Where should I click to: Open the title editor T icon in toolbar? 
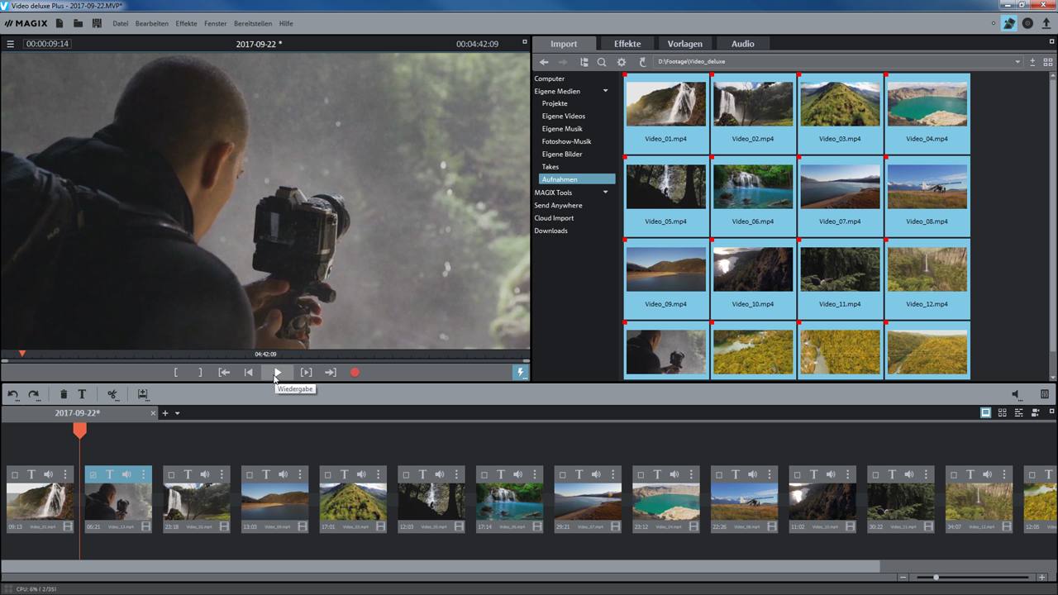82,395
